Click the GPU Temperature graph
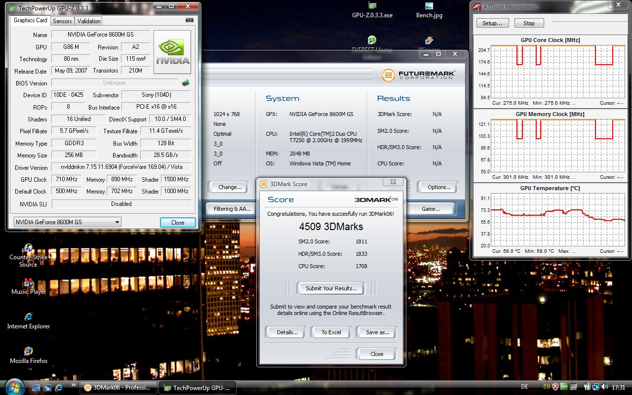Image resolution: width=632 pixels, height=395 pixels. click(559, 220)
